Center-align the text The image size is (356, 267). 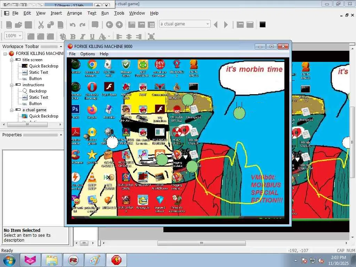129,36
